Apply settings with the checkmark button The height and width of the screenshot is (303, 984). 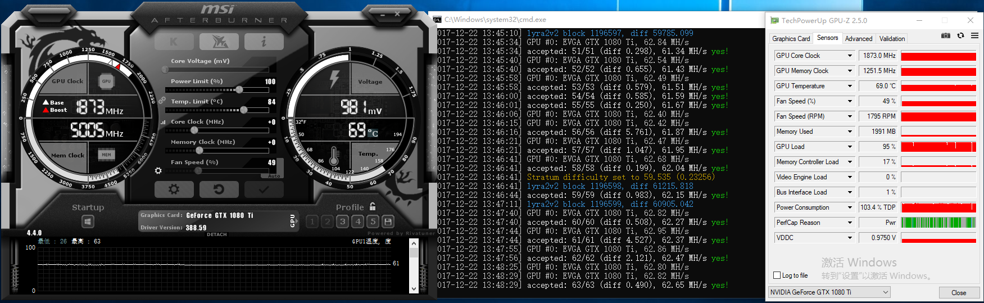point(264,189)
